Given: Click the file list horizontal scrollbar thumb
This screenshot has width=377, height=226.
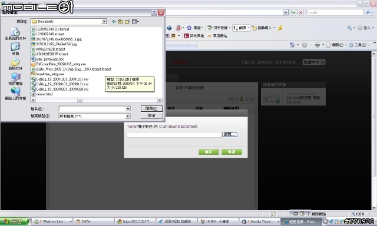Looking at the screenshot, I should coord(80,100).
